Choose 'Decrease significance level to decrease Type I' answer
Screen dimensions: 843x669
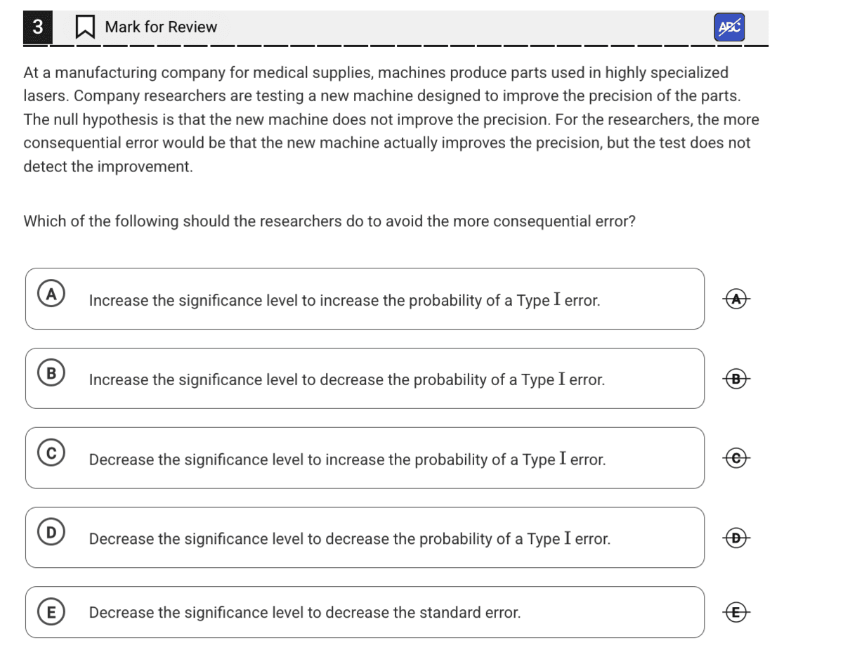(x=365, y=538)
